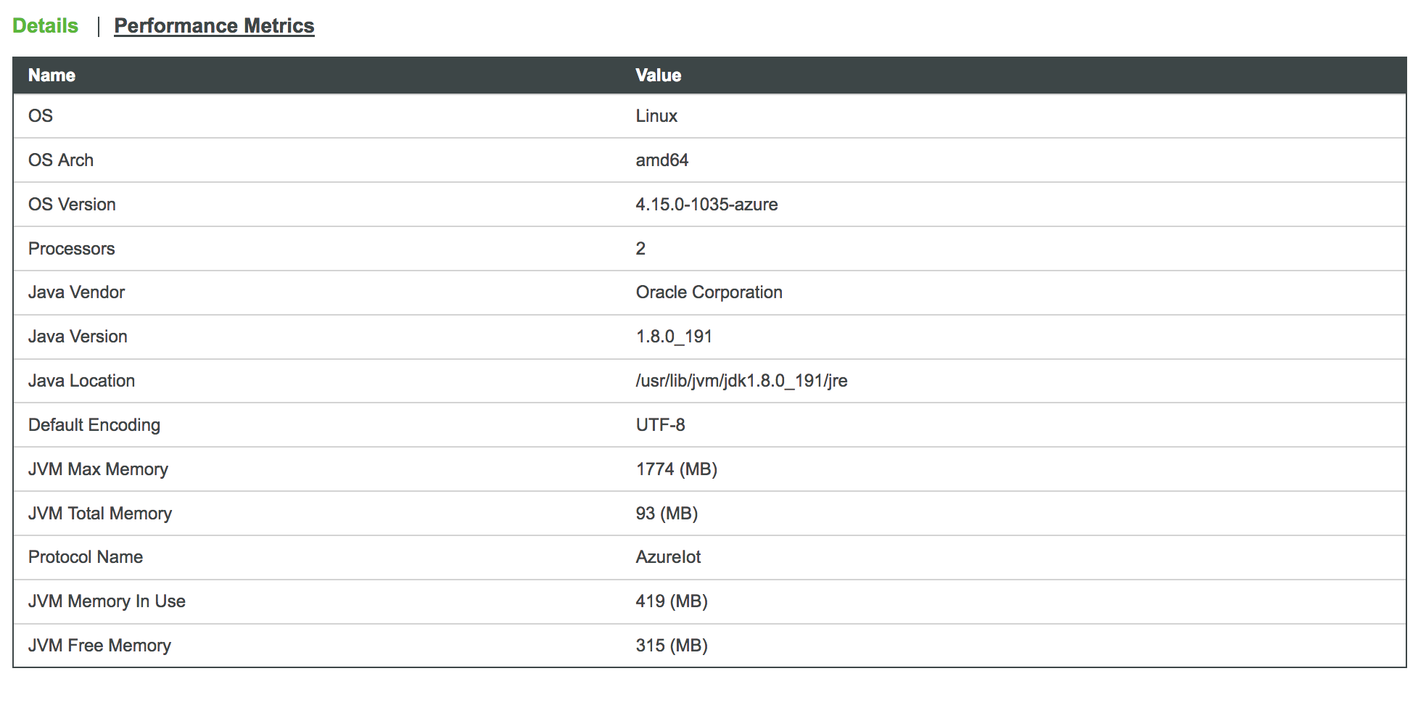Click the Java Location path value
This screenshot has width=1426, height=708.
pyautogui.click(x=743, y=381)
